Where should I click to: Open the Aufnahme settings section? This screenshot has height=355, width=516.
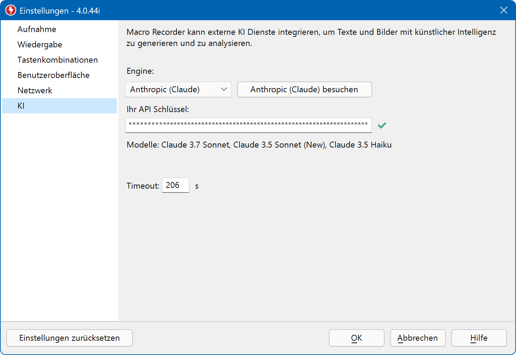click(x=37, y=29)
